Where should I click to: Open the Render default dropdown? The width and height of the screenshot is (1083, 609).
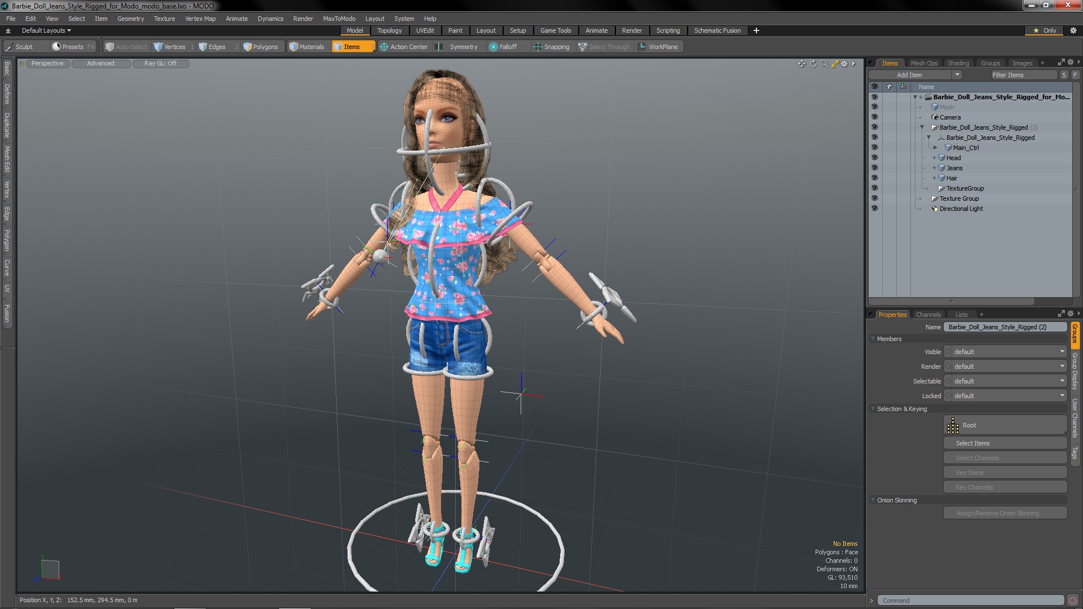coord(1005,367)
